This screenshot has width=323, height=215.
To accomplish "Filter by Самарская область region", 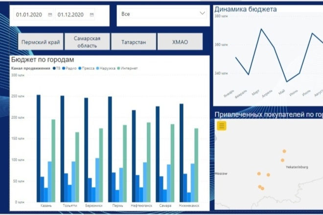I will pos(87,42).
